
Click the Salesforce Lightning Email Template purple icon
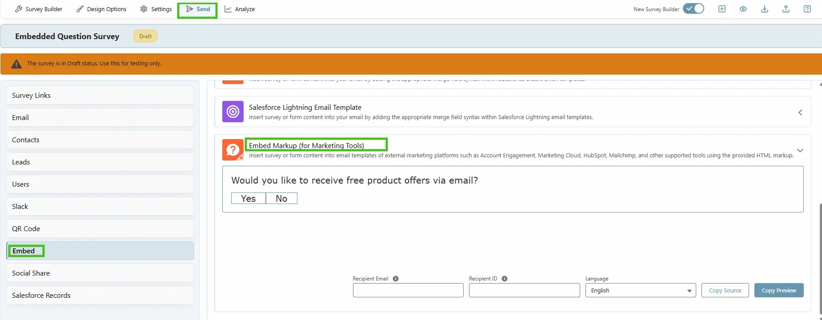pyautogui.click(x=233, y=112)
